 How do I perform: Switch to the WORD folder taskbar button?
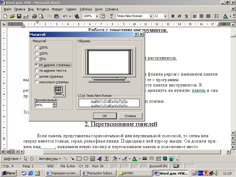[x=135, y=173]
